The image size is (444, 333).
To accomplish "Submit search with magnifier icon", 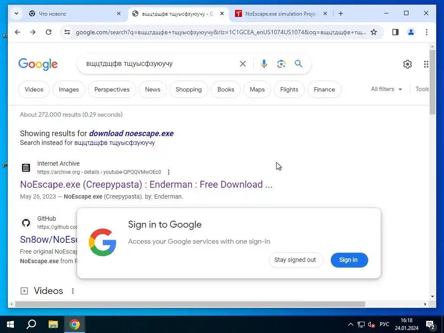I will point(298,64).
